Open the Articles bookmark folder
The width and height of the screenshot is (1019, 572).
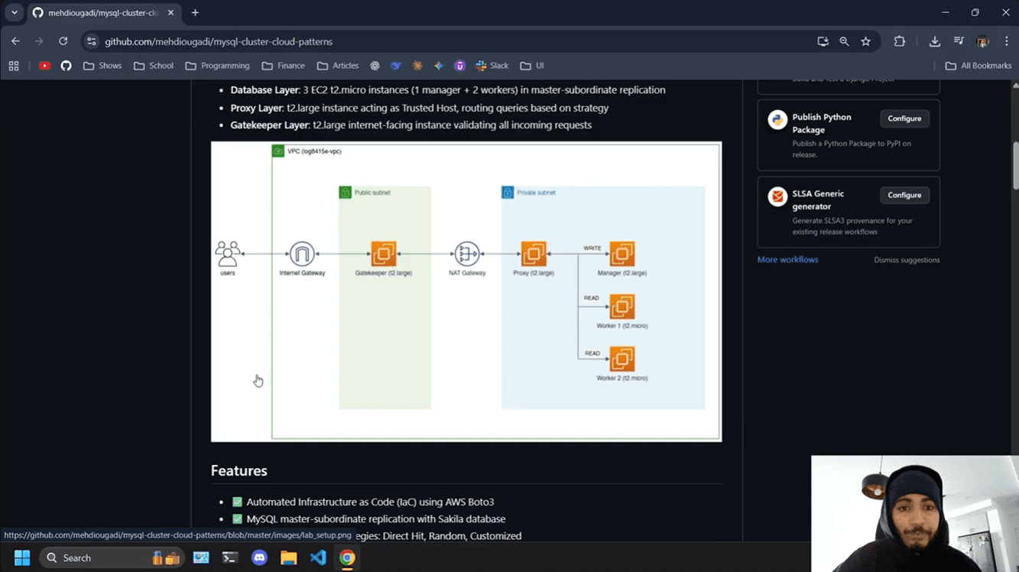[x=338, y=66]
